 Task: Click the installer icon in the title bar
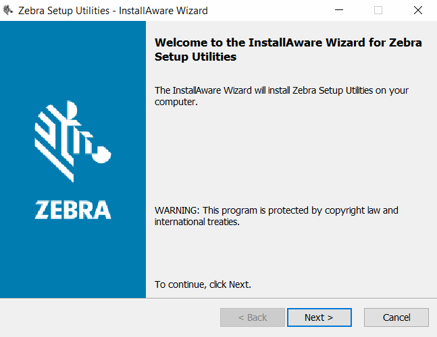(x=8, y=11)
